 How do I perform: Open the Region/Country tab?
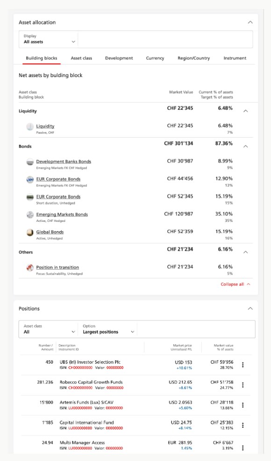click(194, 58)
